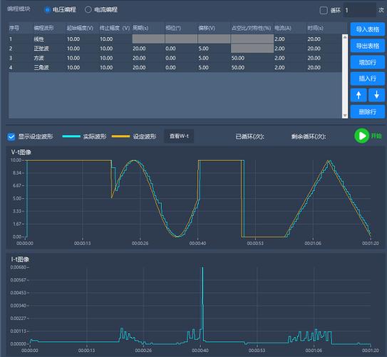Select the 方波 waveform cell in row 3
Screen dimensions: 387x357
point(38,58)
